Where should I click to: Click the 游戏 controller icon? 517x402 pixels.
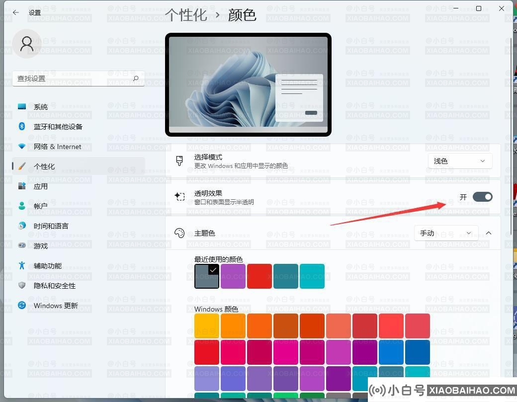22,245
